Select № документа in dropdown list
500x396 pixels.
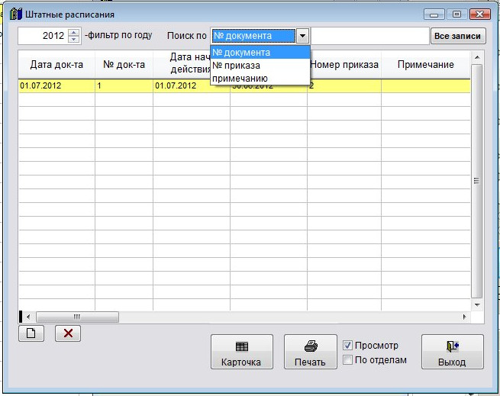(260, 53)
